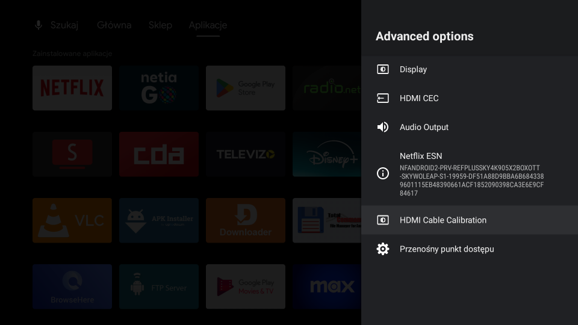
Task: Open the radio.net app tile
Action: pos(327,88)
